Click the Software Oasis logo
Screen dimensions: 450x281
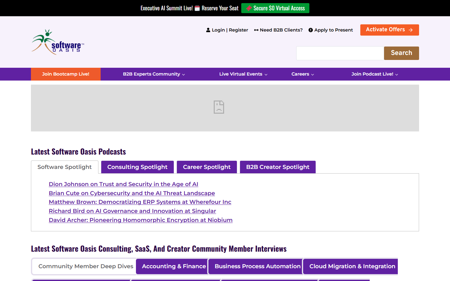pyautogui.click(x=58, y=42)
